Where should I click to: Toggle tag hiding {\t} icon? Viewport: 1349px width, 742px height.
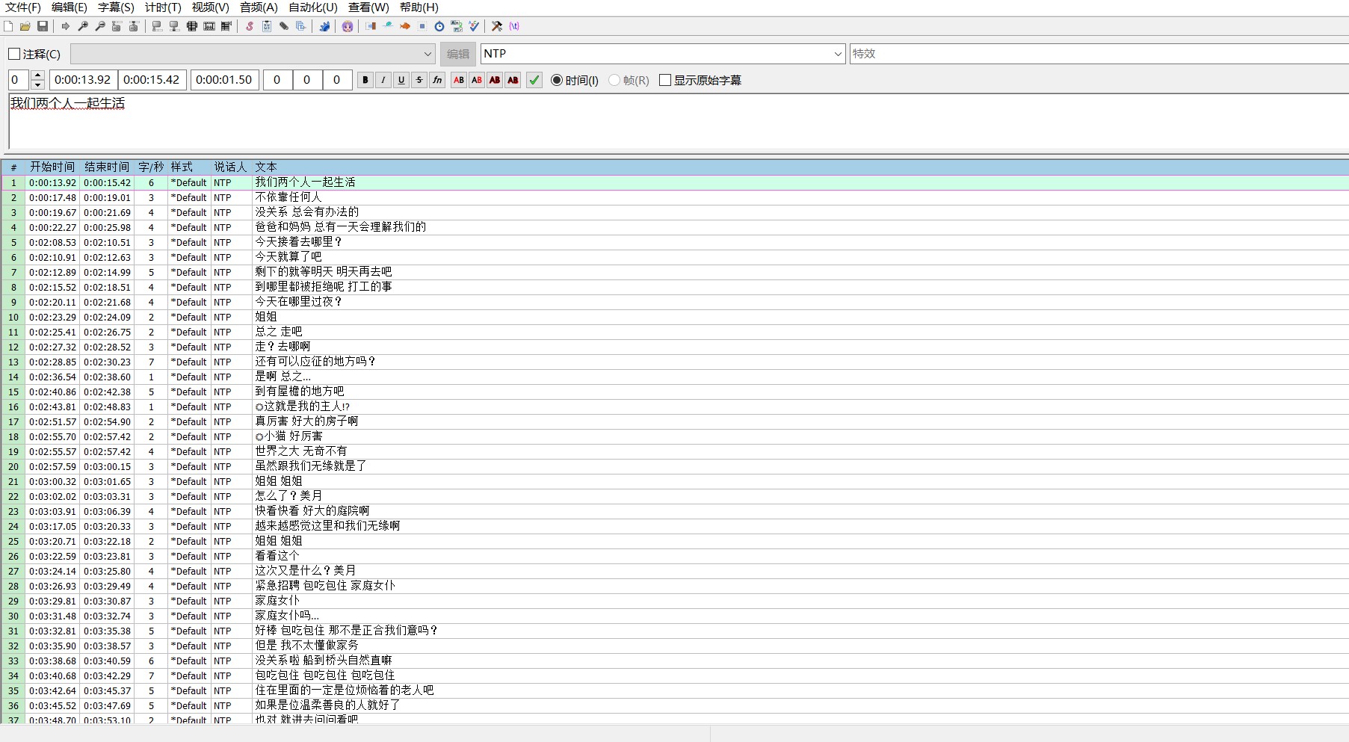514,26
